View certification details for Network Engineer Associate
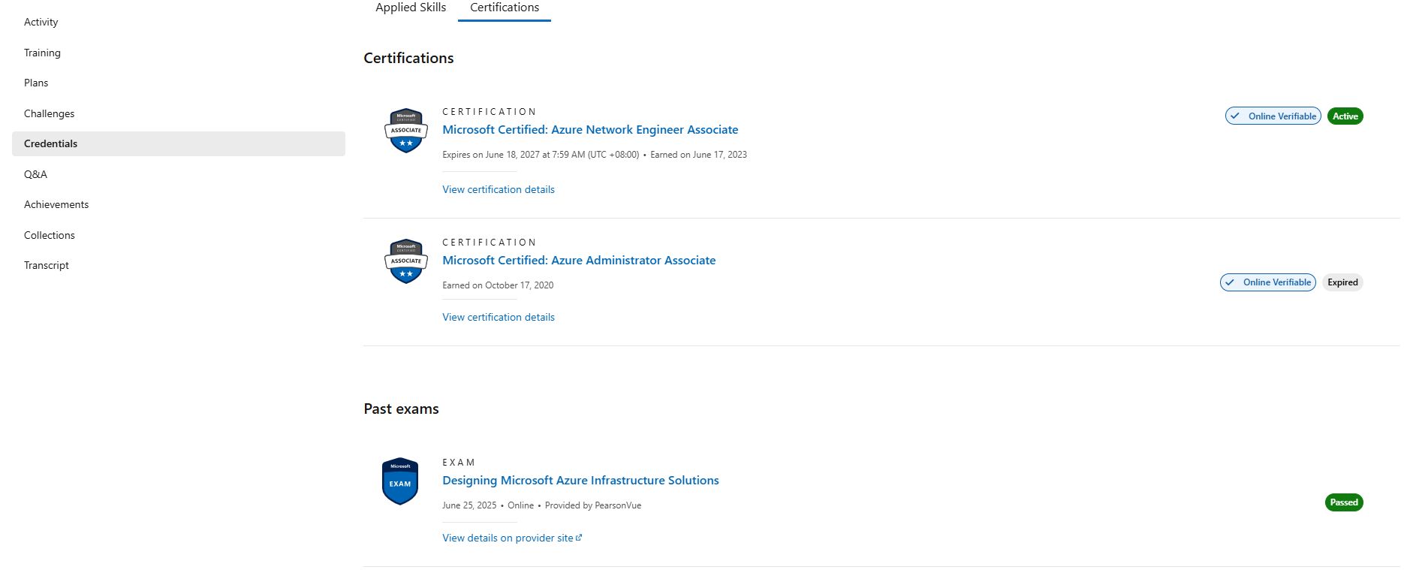The image size is (1404, 570). click(x=499, y=189)
